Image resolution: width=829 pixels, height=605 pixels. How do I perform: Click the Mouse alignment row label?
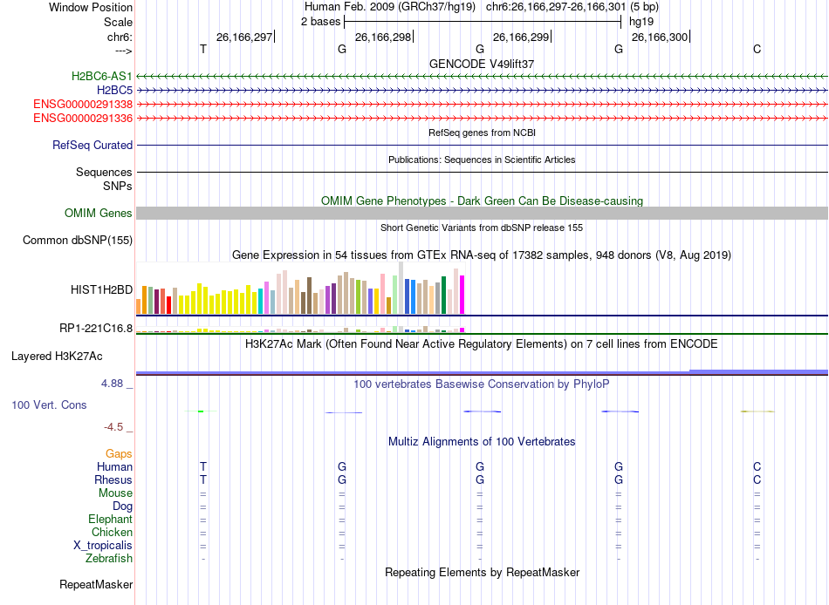[115, 493]
